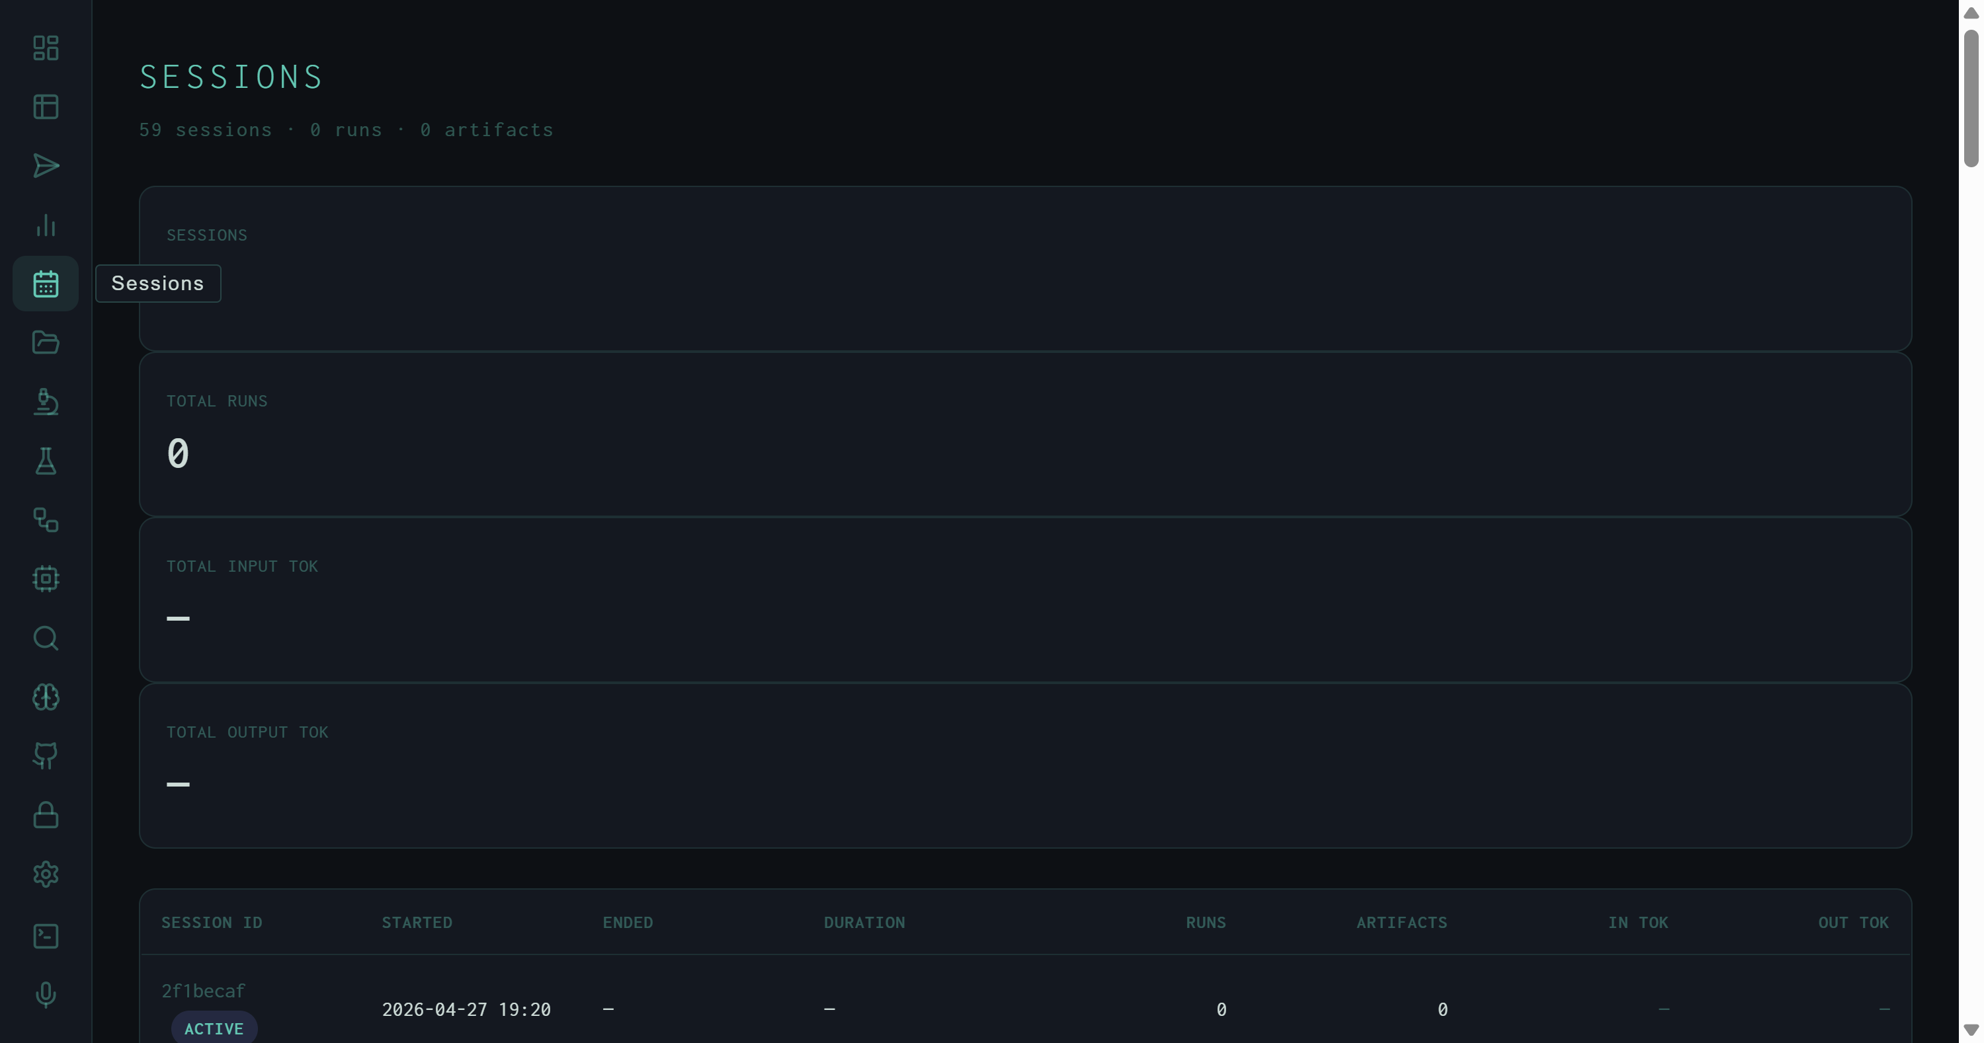This screenshot has height=1043, width=1984.
Task: Sort by ARTIFACTS column header
Action: [1402, 922]
